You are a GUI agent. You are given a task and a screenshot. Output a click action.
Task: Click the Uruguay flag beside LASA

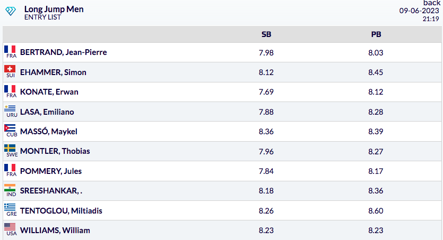(10, 109)
